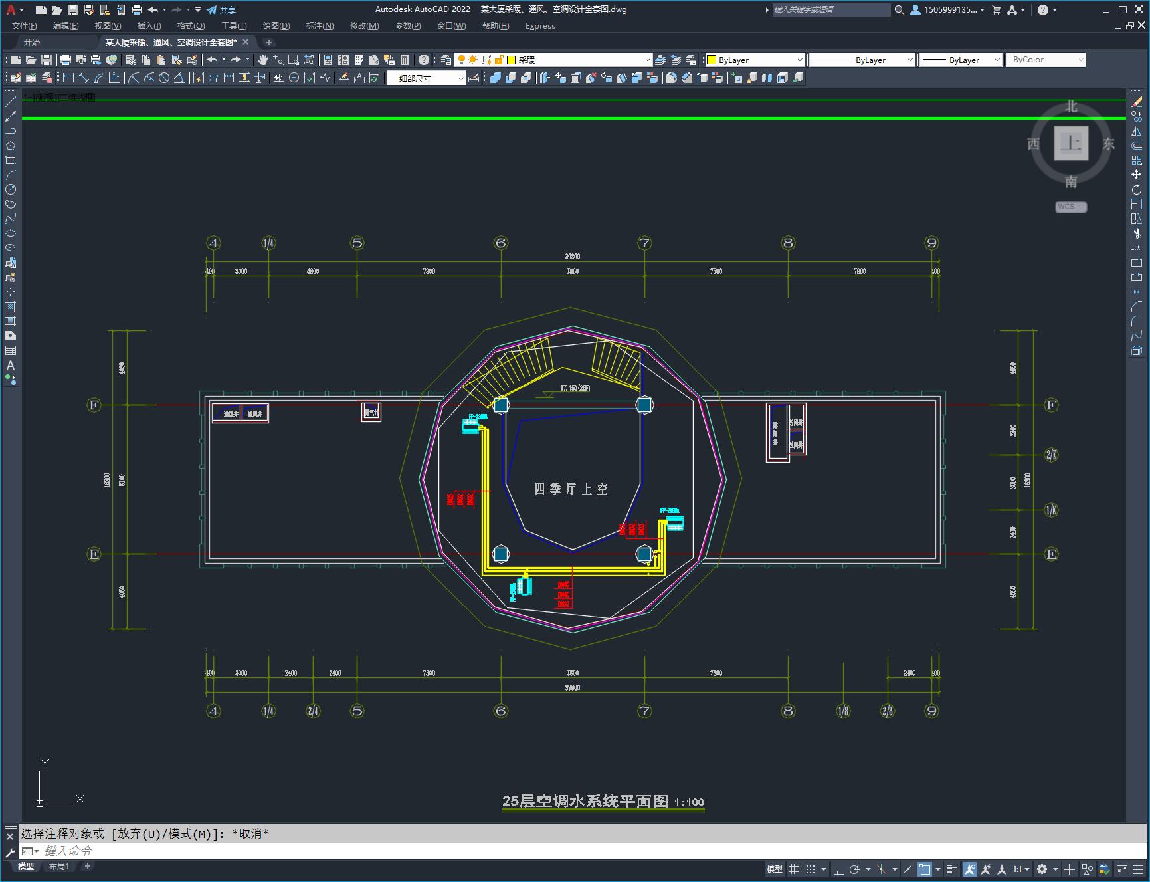
Task: Toggle 2D object snap in status bar
Action: coord(925,869)
